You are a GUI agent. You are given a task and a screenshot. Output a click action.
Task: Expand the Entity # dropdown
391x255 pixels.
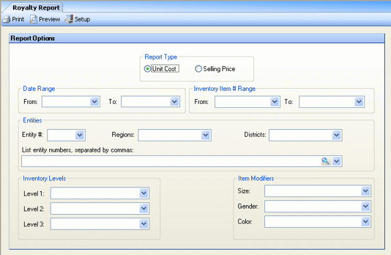click(80, 135)
